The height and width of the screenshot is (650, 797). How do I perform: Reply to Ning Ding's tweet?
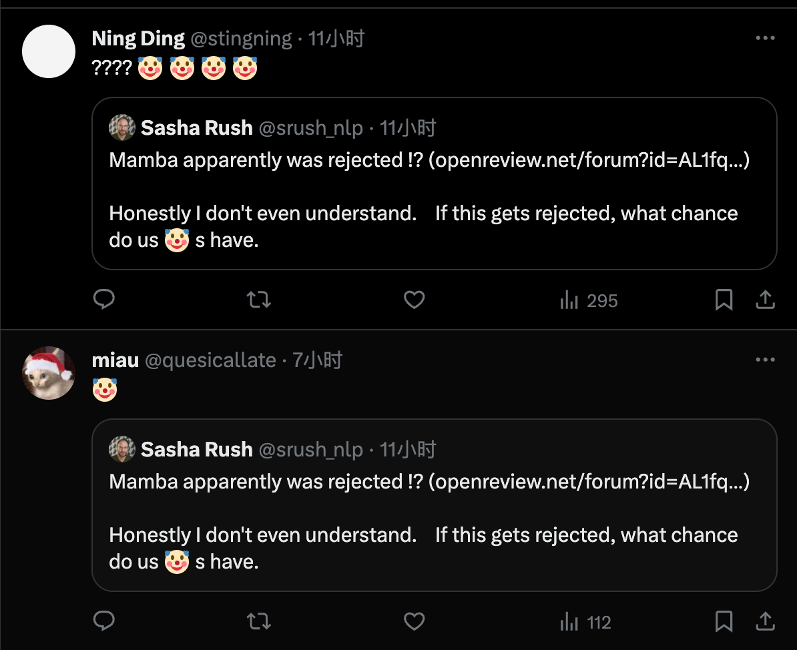click(x=104, y=300)
